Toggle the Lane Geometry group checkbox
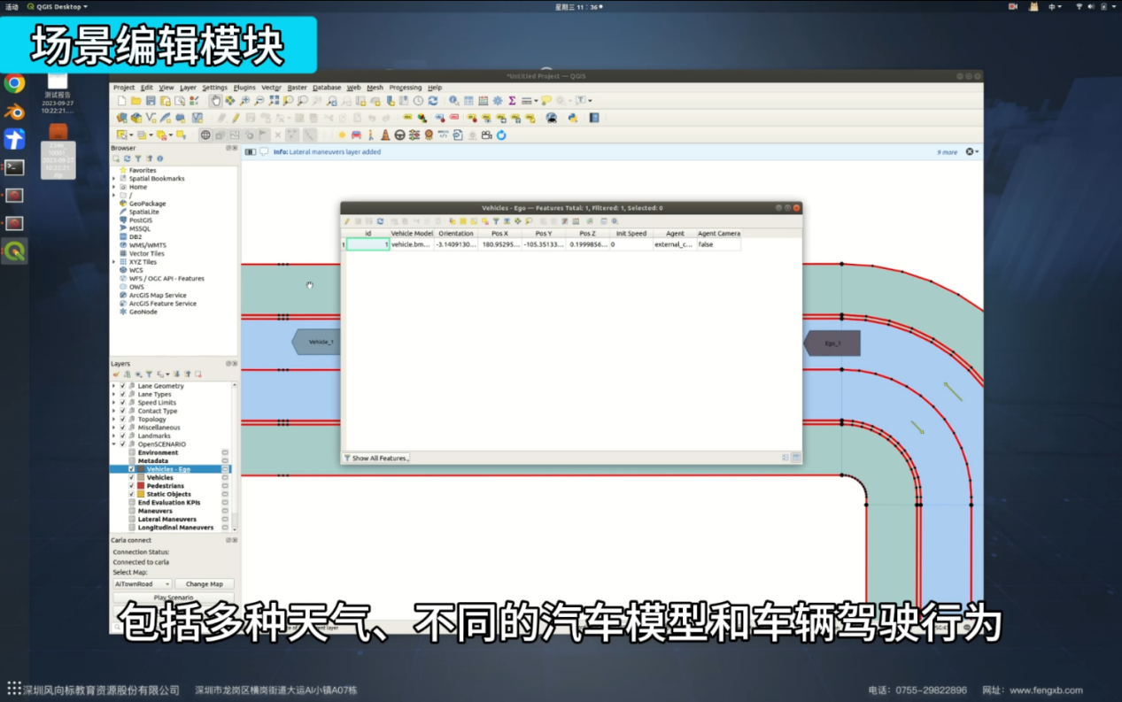 122,386
